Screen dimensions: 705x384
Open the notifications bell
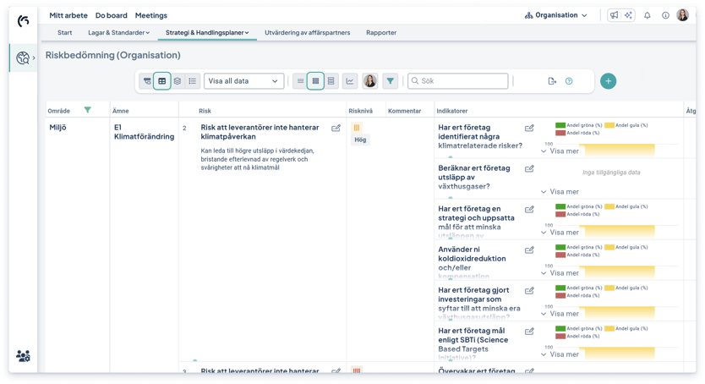pos(648,15)
